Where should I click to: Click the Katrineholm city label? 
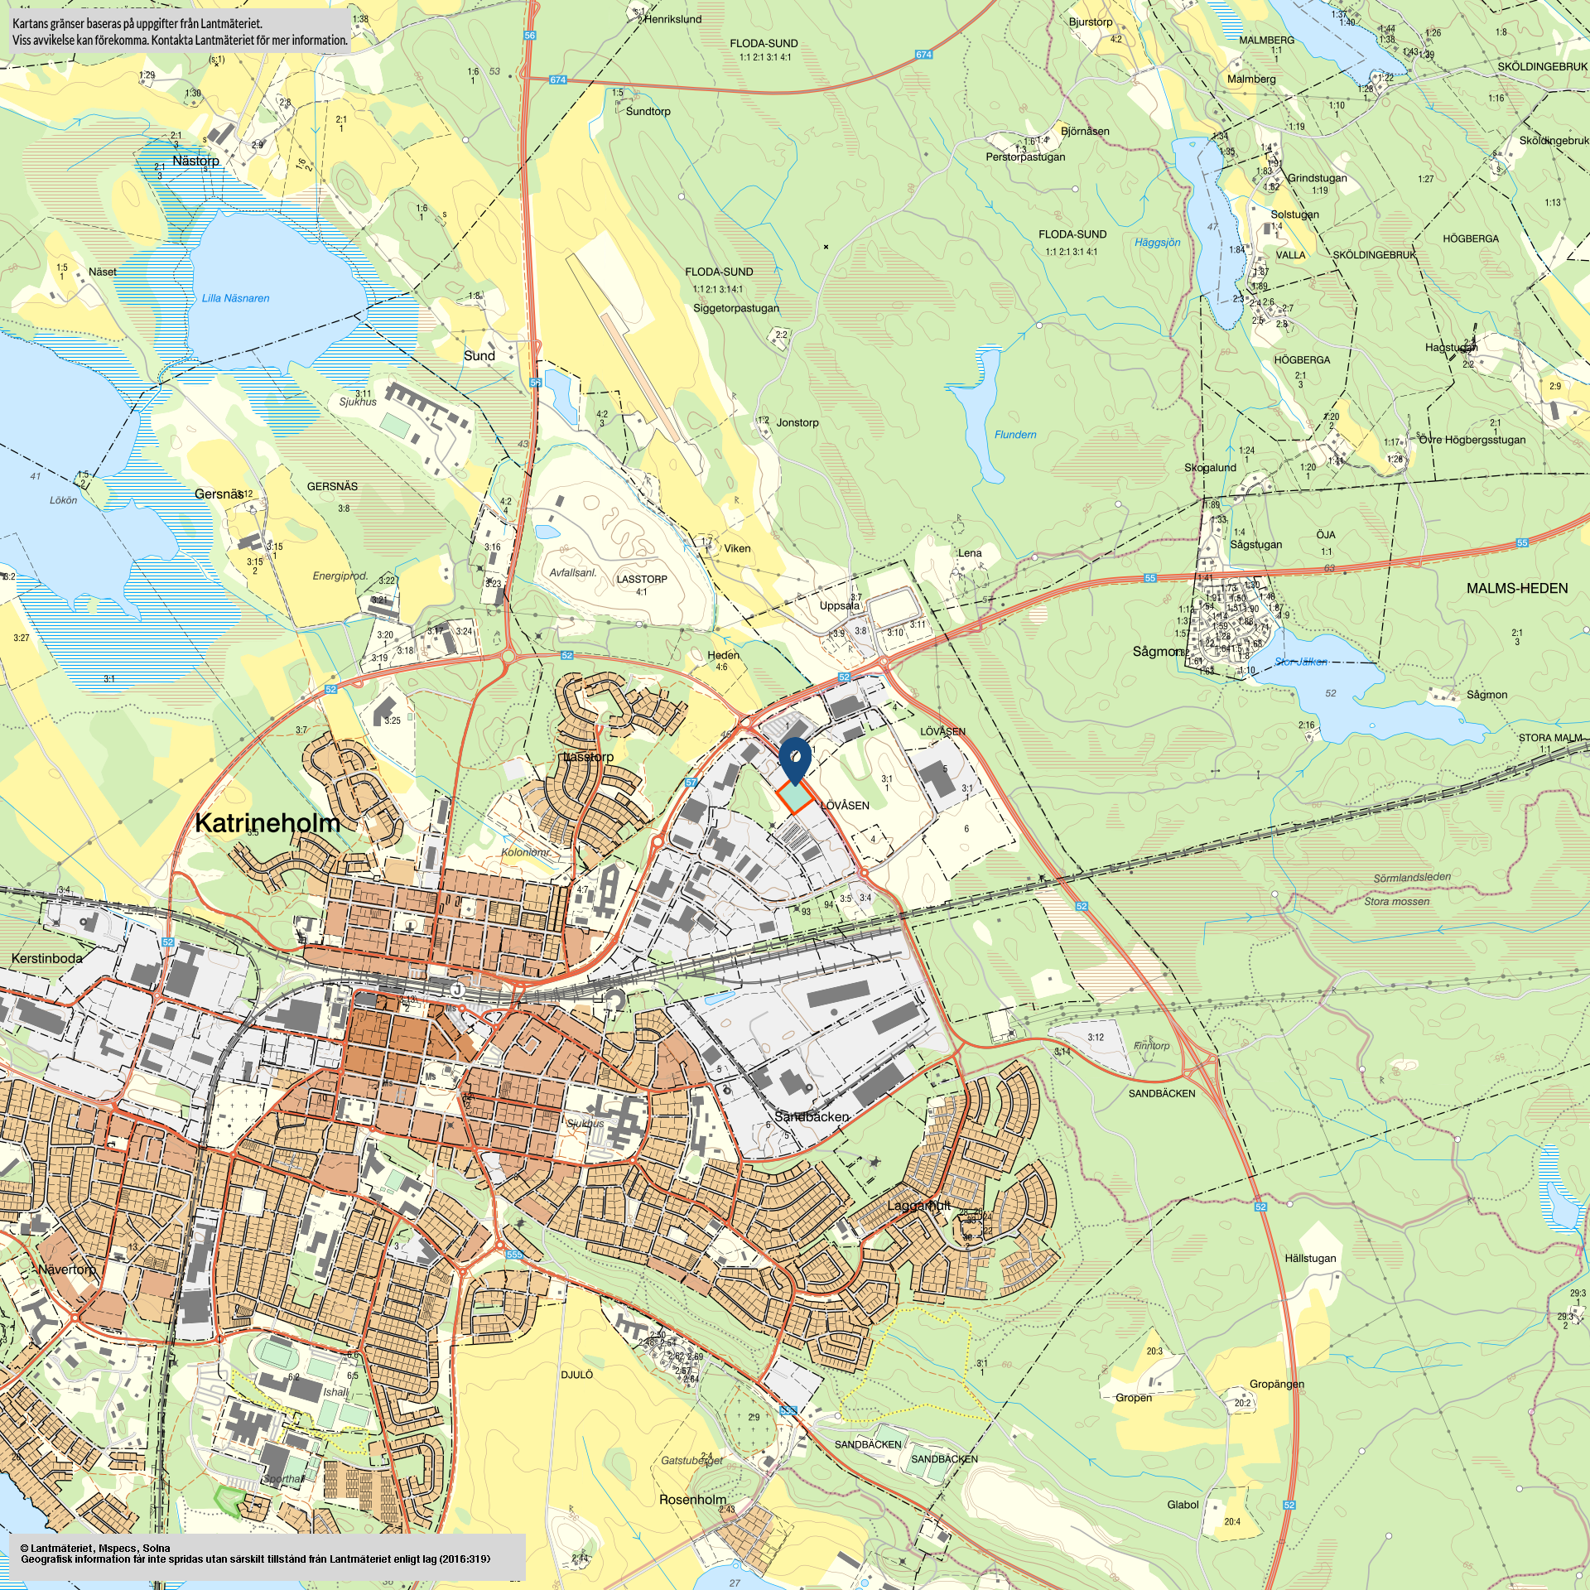(x=268, y=822)
